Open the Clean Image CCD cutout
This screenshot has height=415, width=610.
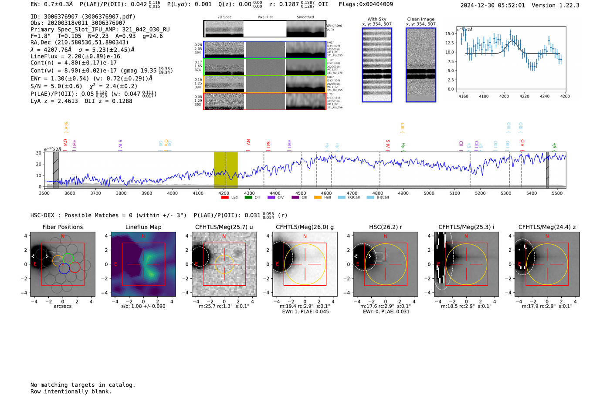click(421, 65)
